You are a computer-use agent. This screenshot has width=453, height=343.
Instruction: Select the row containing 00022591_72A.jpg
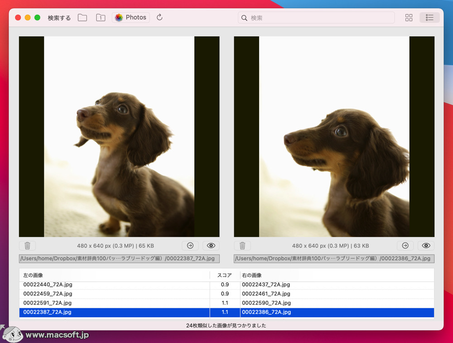tap(91, 303)
